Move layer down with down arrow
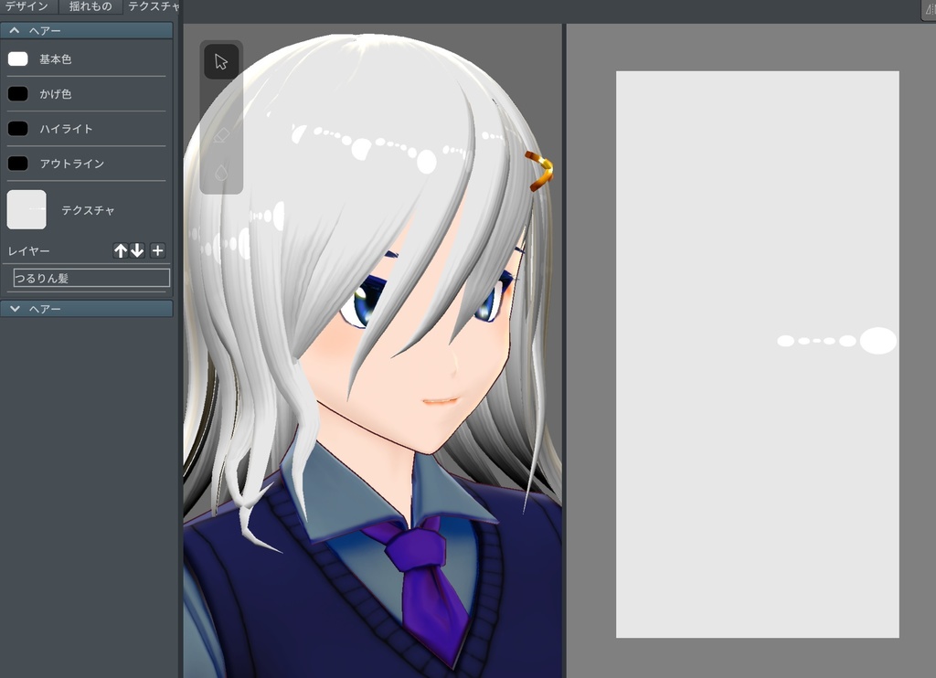This screenshot has width=936, height=678. click(x=137, y=250)
